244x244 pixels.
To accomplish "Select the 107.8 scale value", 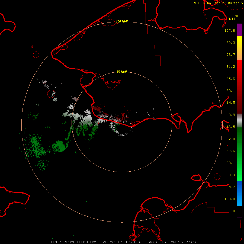I will (x=230, y=30).
